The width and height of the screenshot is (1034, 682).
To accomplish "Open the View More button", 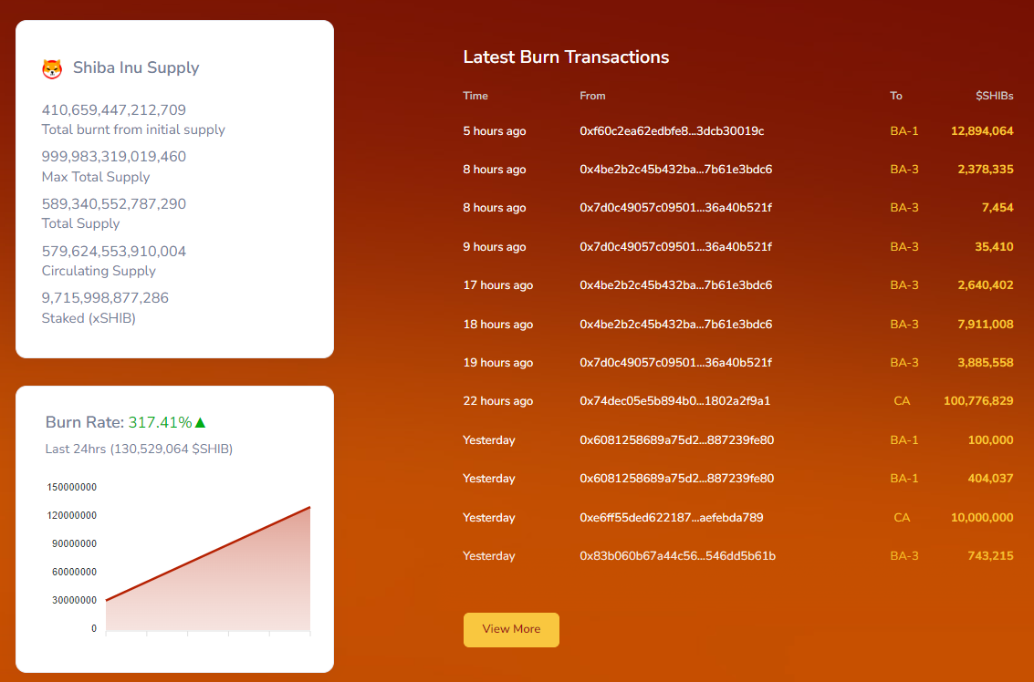I will (511, 629).
